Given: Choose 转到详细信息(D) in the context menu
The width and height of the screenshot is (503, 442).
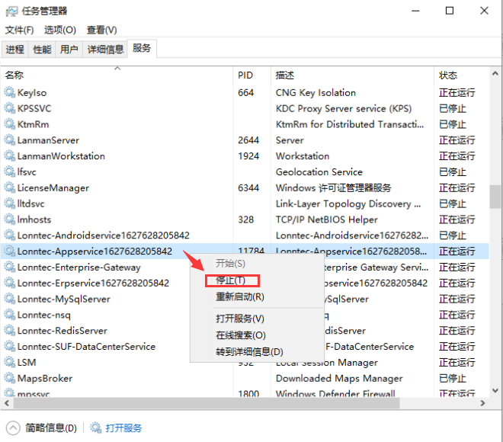Looking at the screenshot, I should [x=249, y=352].
